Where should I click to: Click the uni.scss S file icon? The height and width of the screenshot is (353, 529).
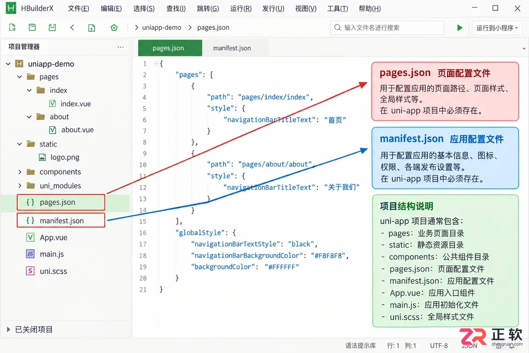click(30, 270)
